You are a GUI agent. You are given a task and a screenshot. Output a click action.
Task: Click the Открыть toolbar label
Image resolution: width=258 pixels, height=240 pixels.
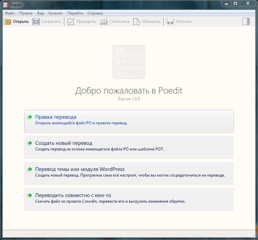(x=21, y=21)
